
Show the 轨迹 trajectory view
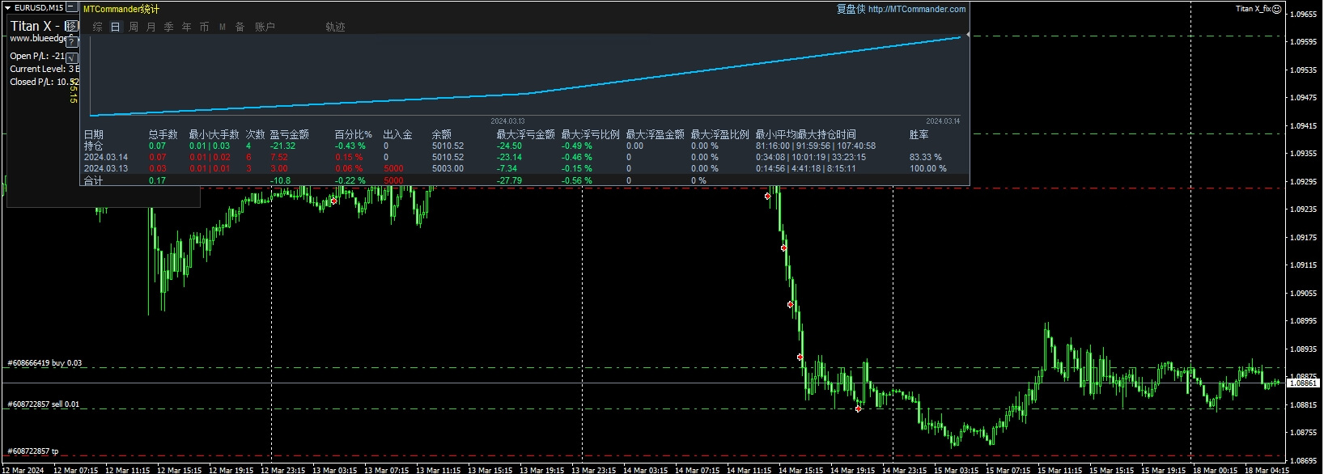coord(335,27)
